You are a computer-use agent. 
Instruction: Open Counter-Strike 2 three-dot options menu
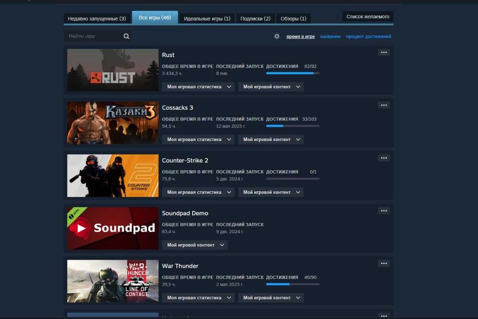(x=384, y=158)
